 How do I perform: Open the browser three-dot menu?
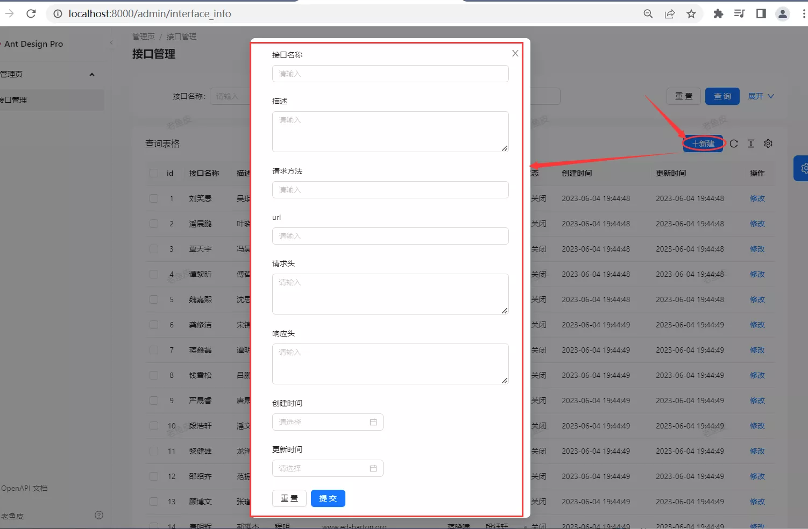click(x=804, y=14)
